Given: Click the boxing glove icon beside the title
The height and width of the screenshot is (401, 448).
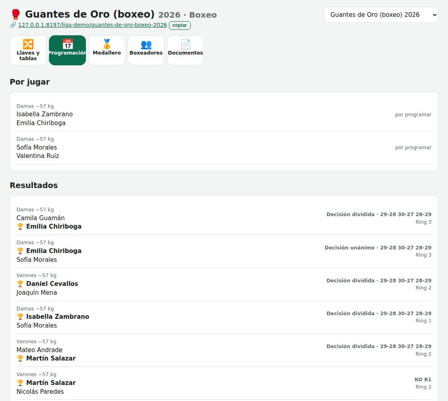Looking at the screenshot, I should click(16, 14).
